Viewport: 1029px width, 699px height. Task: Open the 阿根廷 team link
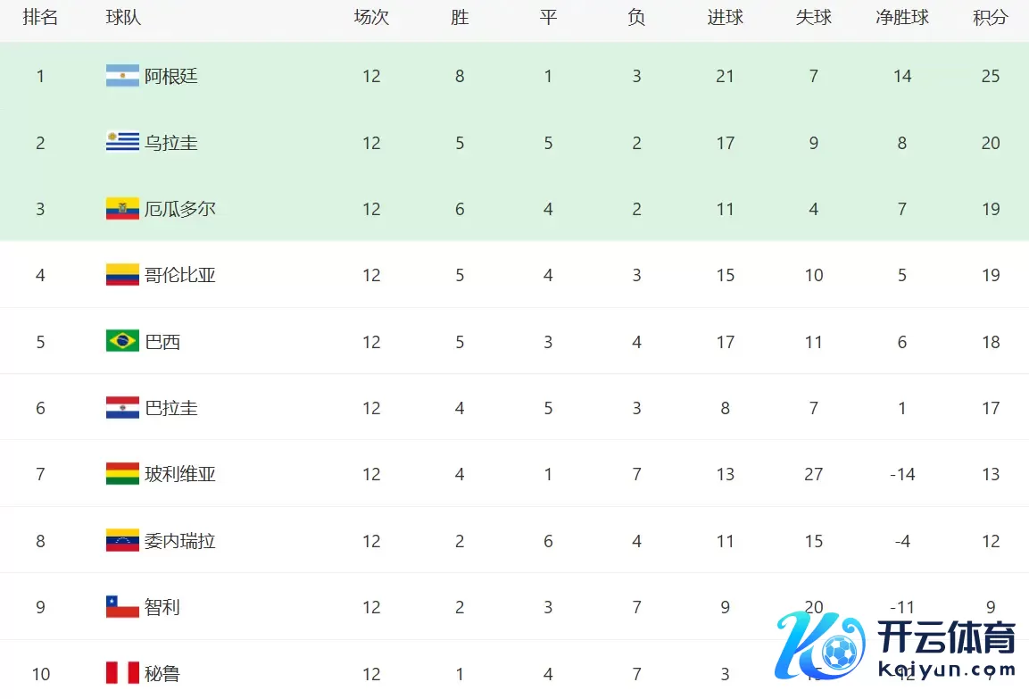coord(171,76)
